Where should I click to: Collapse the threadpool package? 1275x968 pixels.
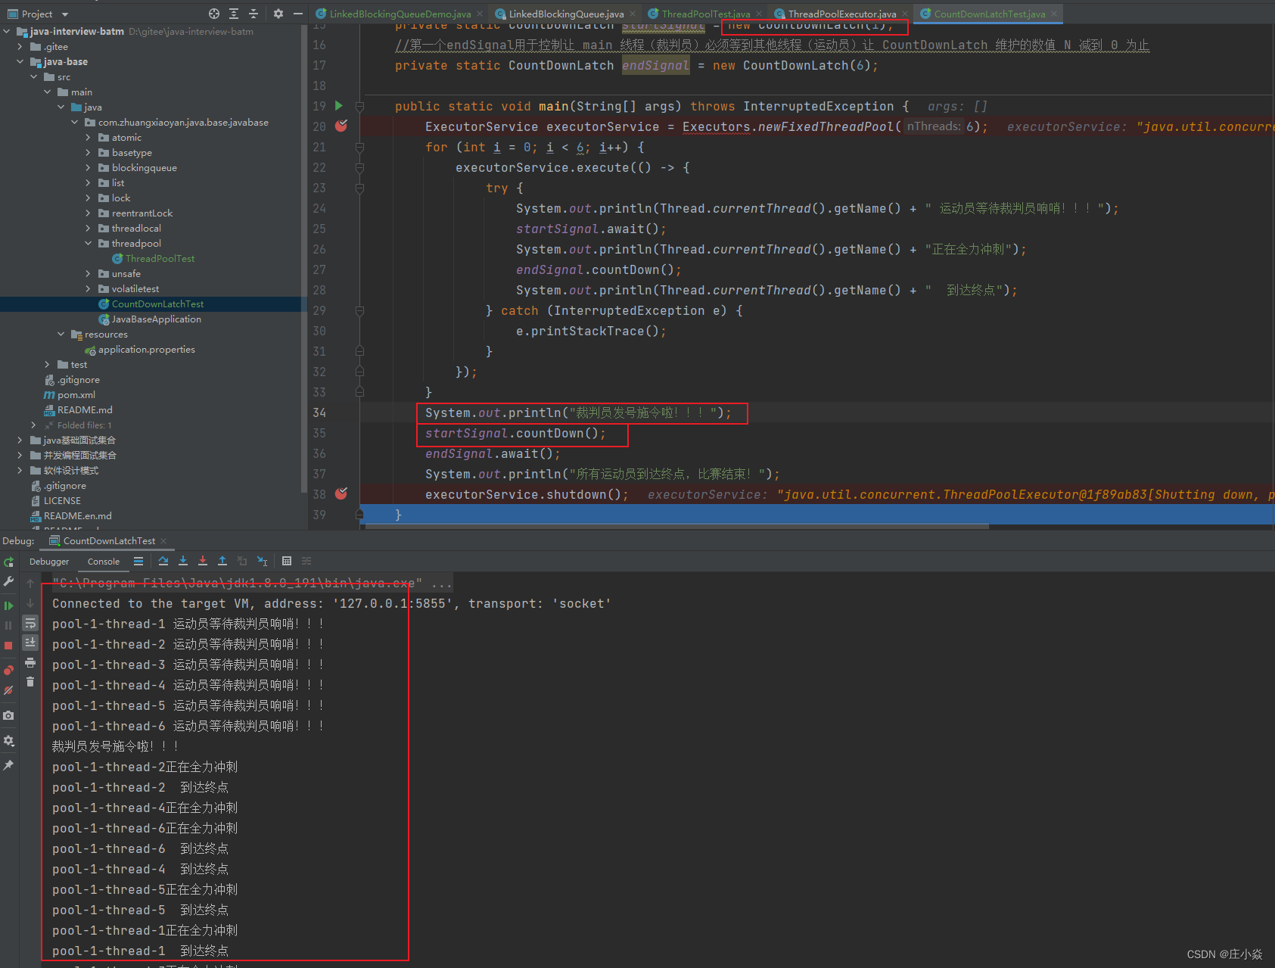(89, 244)
